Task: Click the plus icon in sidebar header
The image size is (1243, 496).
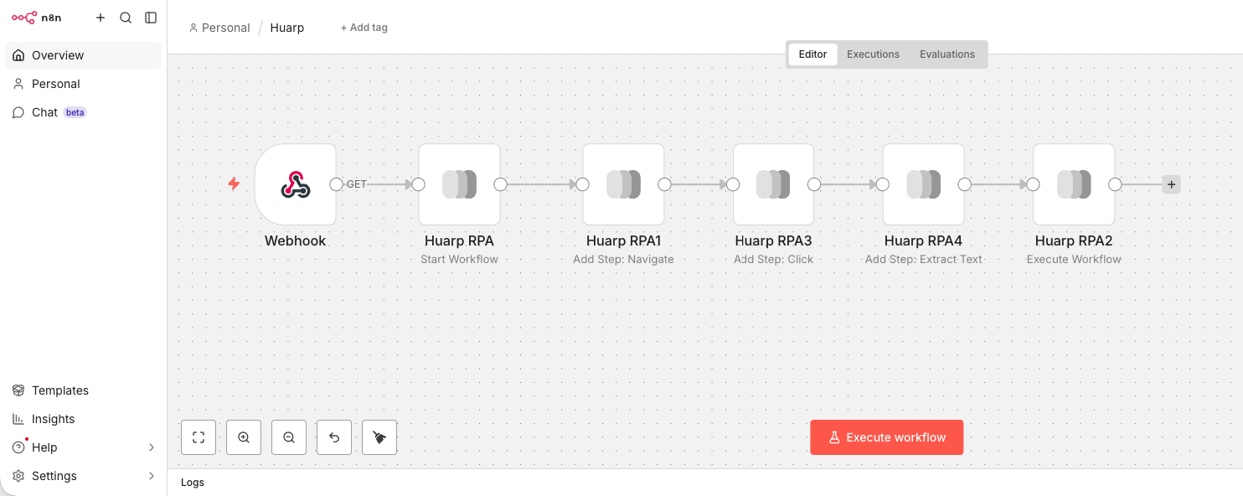Action: tap(101, 18)
